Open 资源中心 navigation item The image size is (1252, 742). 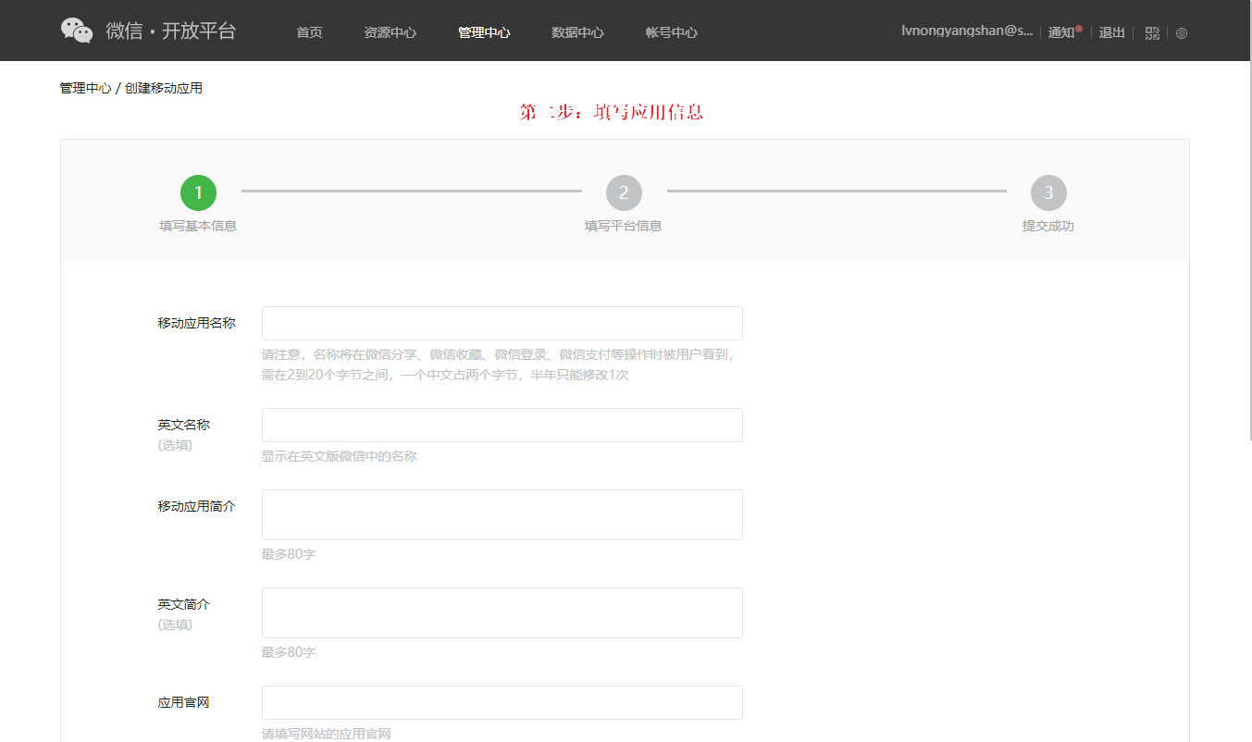click(390, 32)
